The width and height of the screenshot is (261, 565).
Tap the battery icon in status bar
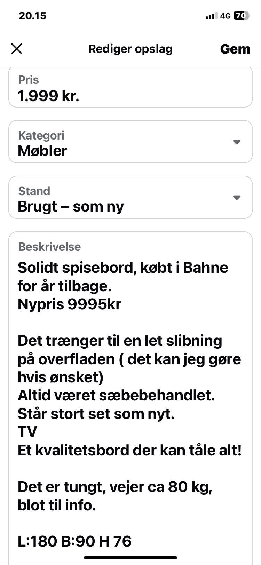(241, 16)
